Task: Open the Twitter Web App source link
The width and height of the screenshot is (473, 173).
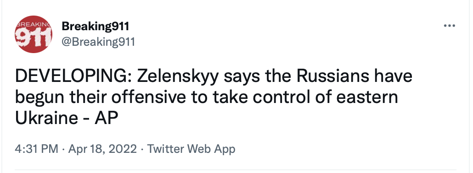Action: 191,149
